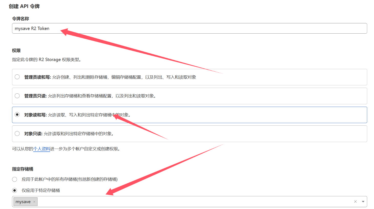Click the bold 对象只读 label text
The height and width of the screenshot is (209, 374).
tap(33, 134)
